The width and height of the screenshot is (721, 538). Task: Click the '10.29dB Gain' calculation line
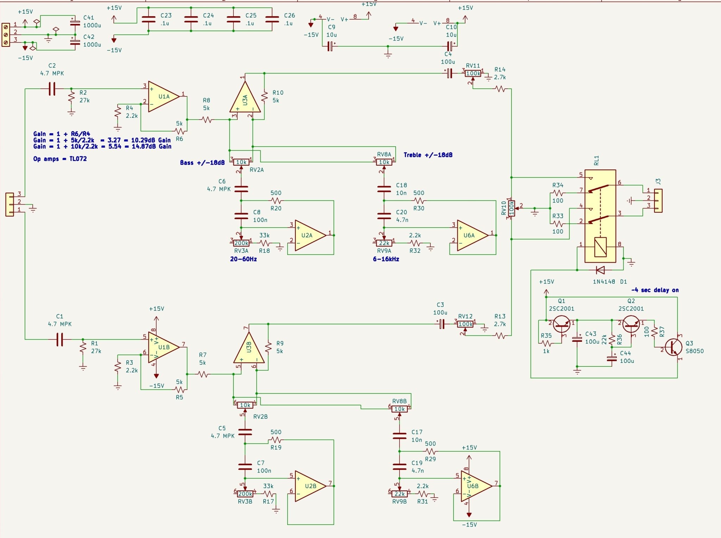(x=102, y=140)
